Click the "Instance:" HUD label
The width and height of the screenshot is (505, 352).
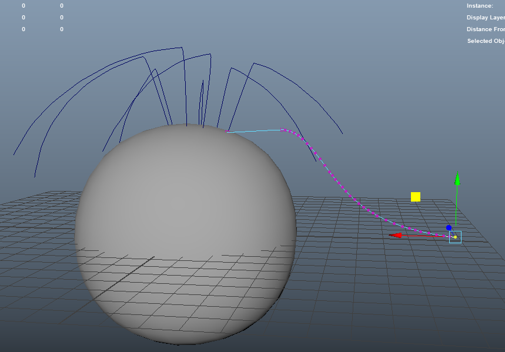point(480,6)
